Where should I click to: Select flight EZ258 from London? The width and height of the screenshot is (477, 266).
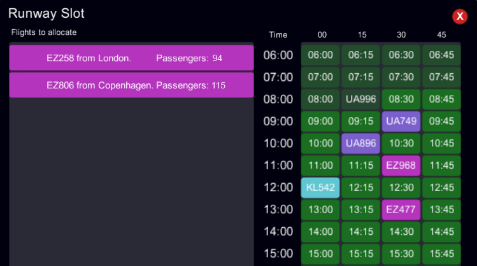pos(131,58)
